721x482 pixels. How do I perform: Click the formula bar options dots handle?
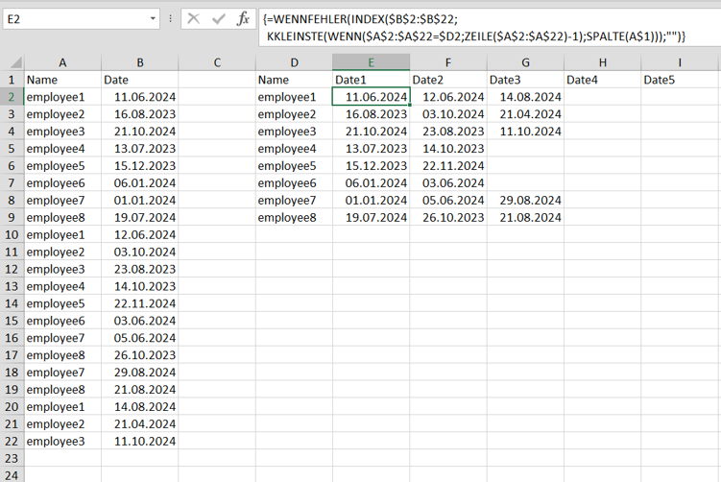(x=171, y=19)
